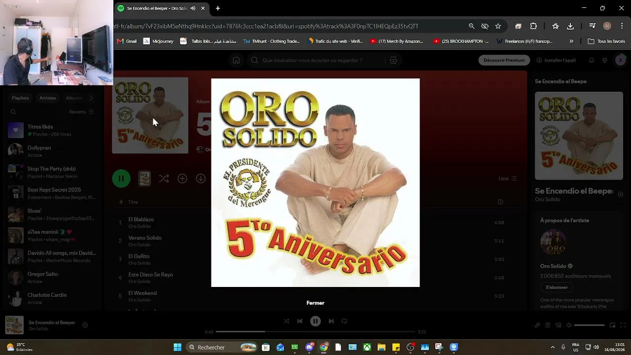Open the play queue icon

pos(548,325)
